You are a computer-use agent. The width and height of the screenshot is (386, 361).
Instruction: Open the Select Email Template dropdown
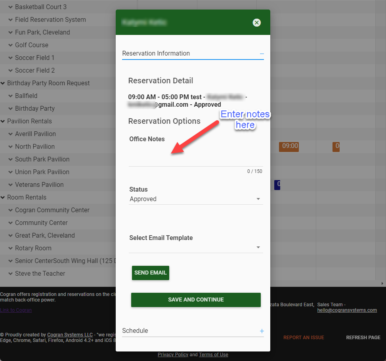(x=196, y=247)
